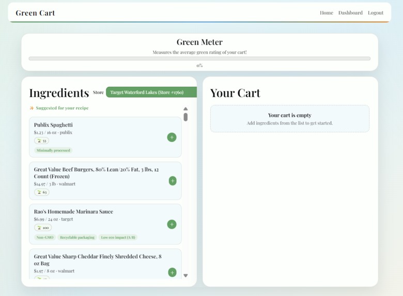The width and height of the screenshot is (403, 296).
Task: Click the Great Value Sharp Cheddar title
Action: point(98,260)
